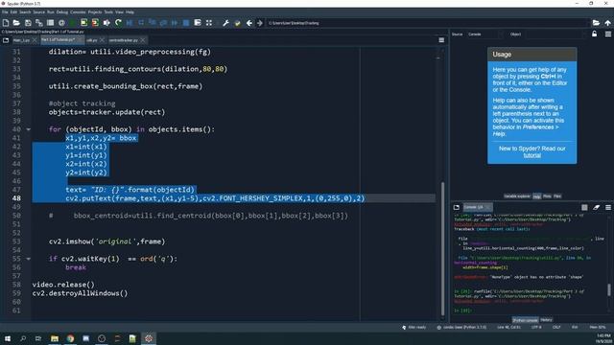Toggle the lock icon in the Help pane

(x=595, y=34)
